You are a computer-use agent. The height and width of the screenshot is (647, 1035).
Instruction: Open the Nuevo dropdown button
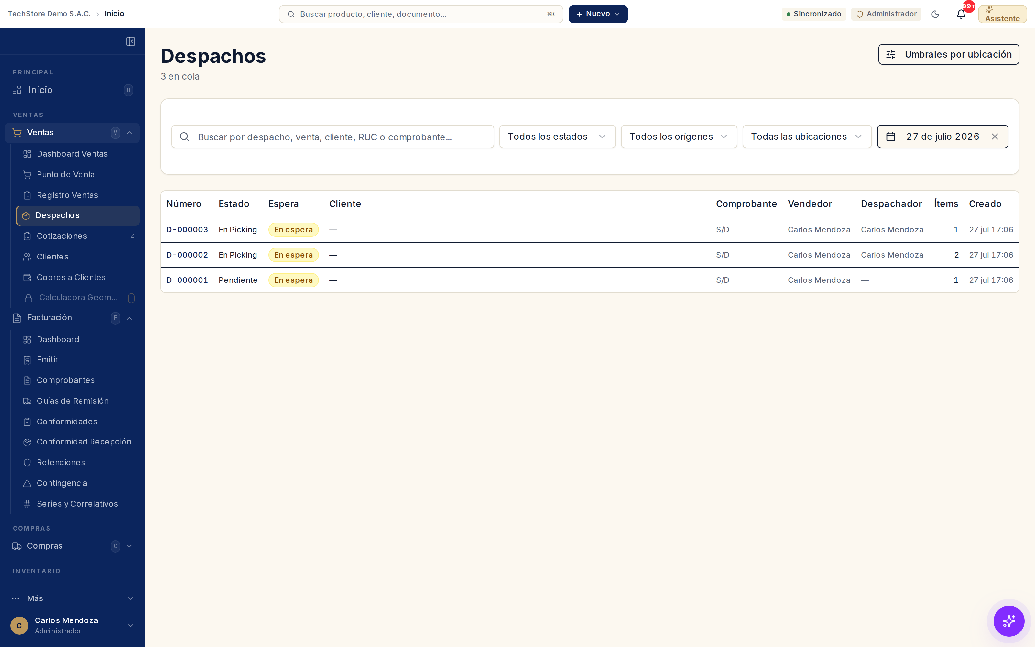[598, 14]
